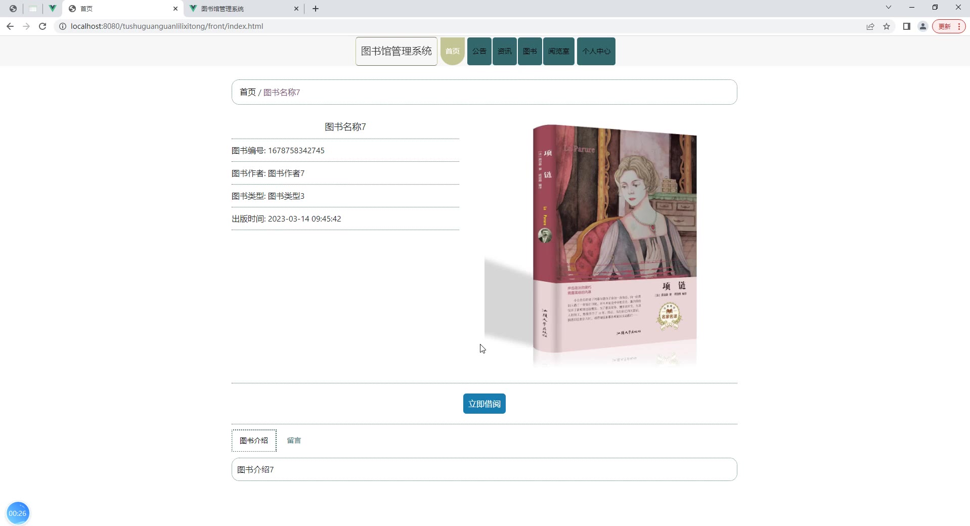Open the browser side panel icon

[x=907, y=26]
